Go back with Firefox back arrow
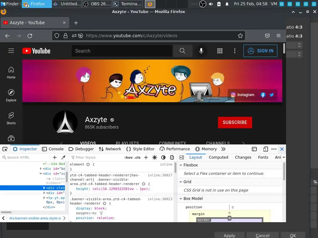 [7, 36]
